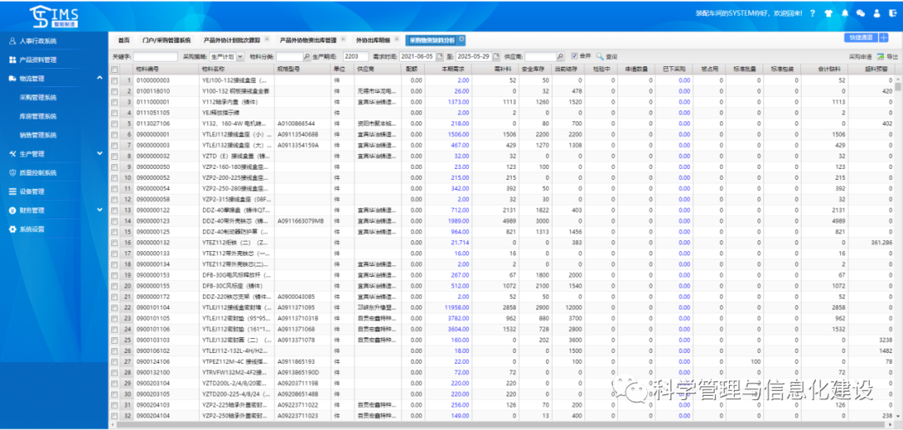
Task: Switch to the 首页 tab
Action: [x=124, y=40]
